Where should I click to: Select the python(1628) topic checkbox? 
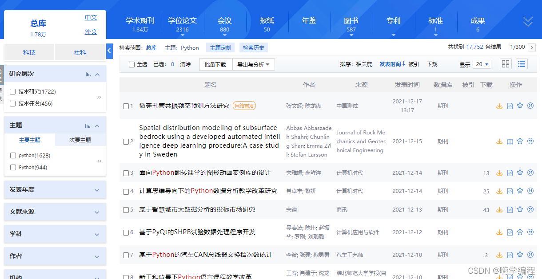(x=13, y=155)
